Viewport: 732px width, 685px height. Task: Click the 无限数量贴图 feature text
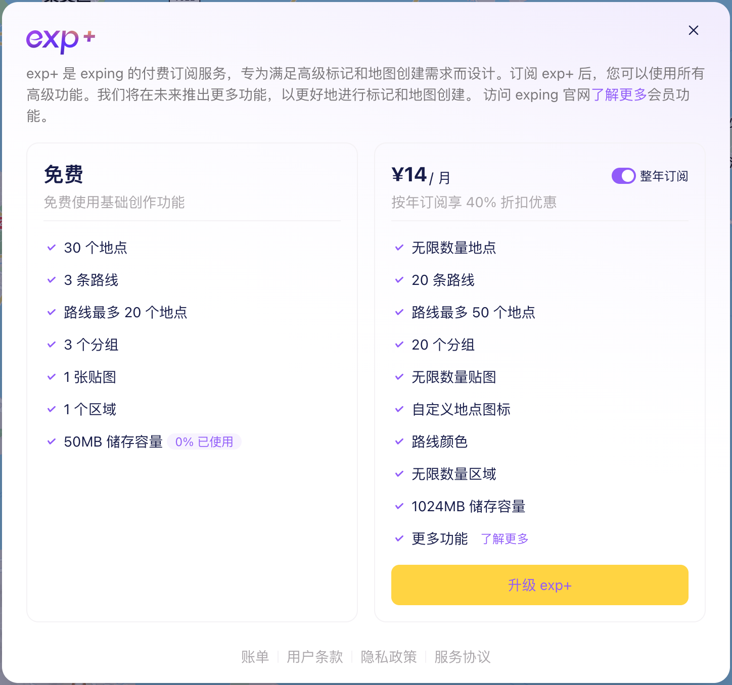(x=454, y=377)
